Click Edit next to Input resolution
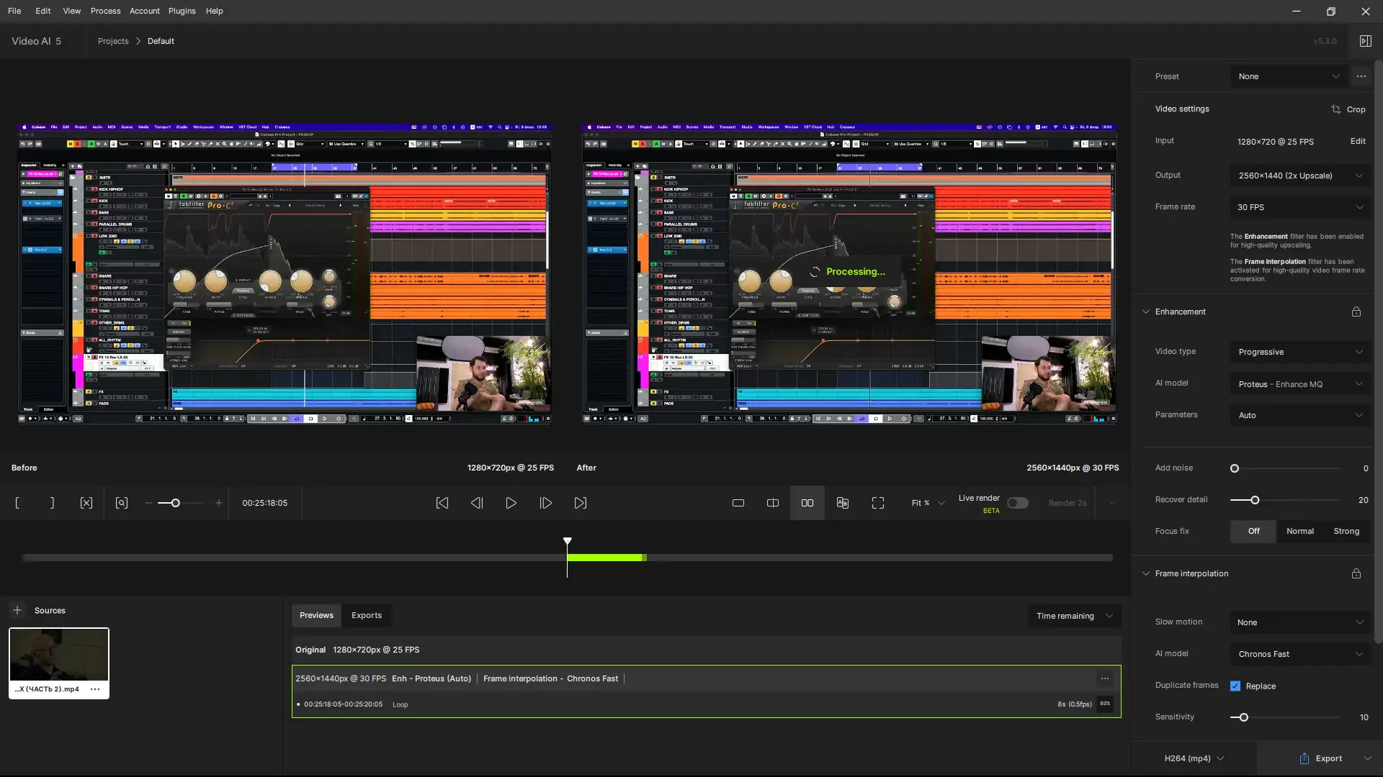This screenshot has height=777, width=1383. (x=1357, y=141)
